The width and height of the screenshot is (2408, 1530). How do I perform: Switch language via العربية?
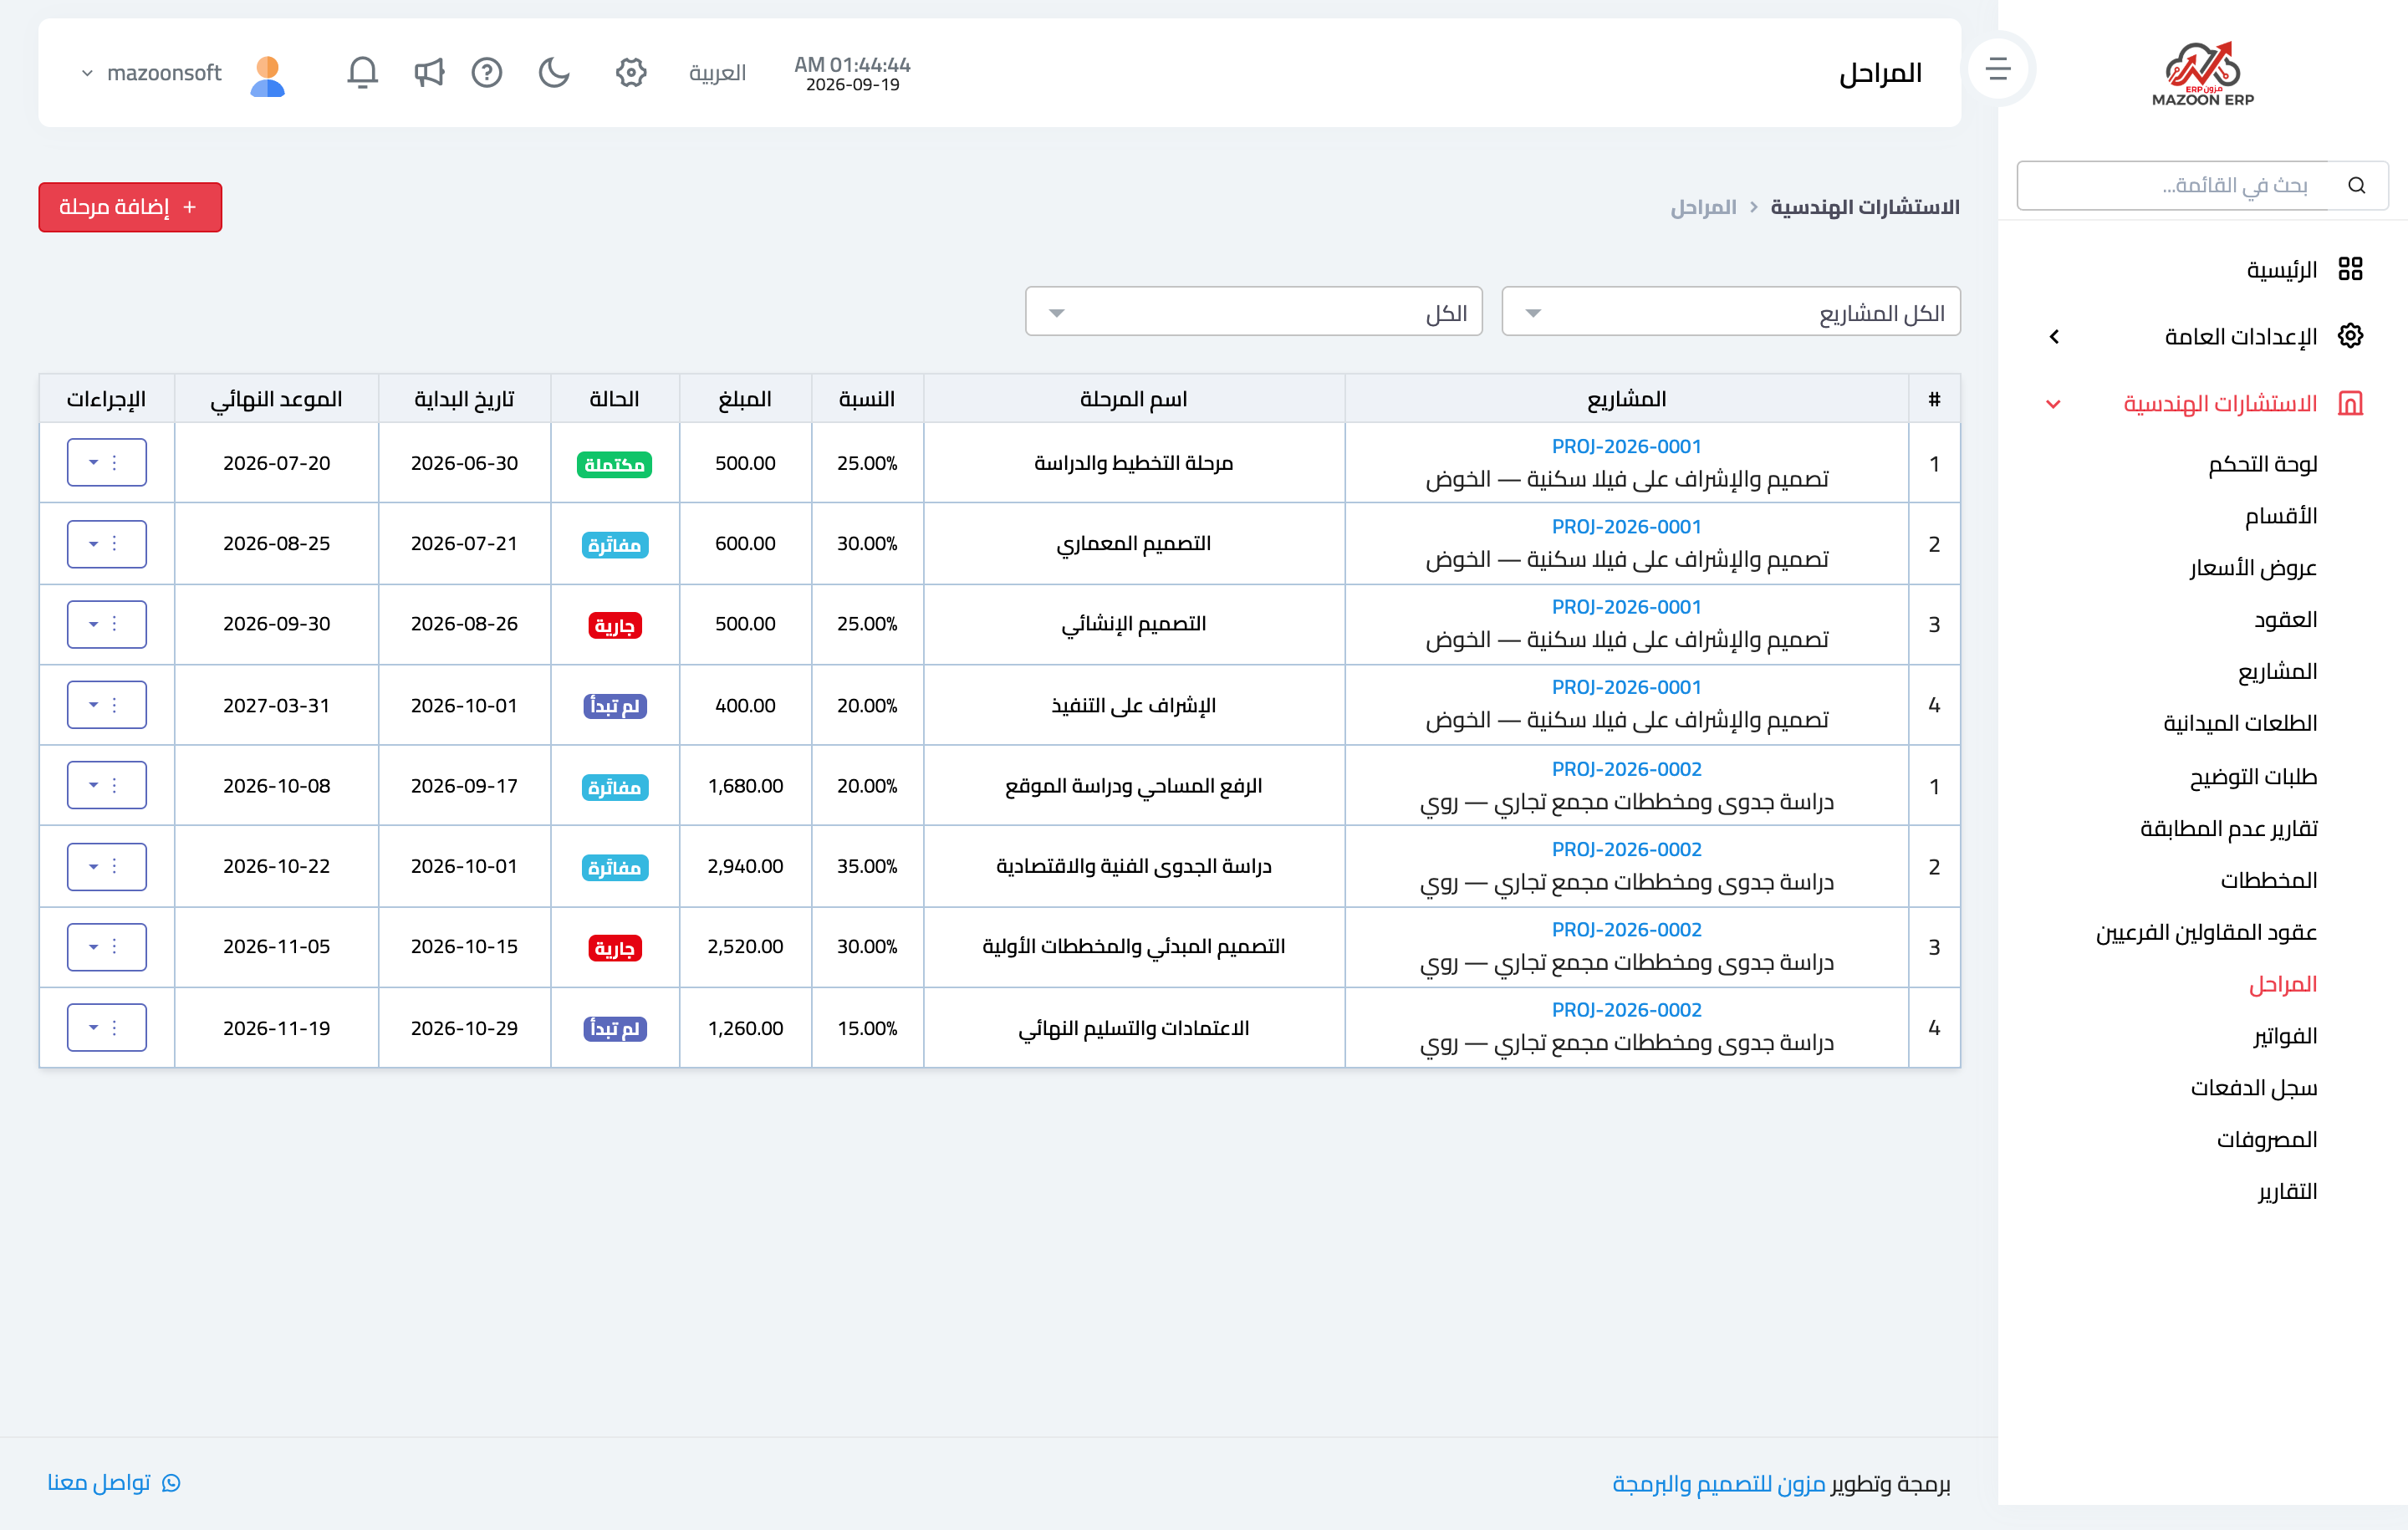click(x=717, y=73)
